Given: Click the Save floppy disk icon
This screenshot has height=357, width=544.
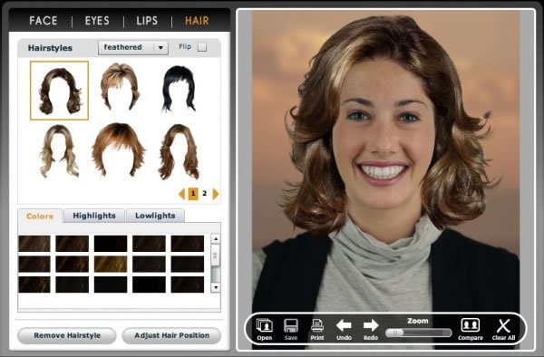Looking at the screenshot, I should (291, 329).
